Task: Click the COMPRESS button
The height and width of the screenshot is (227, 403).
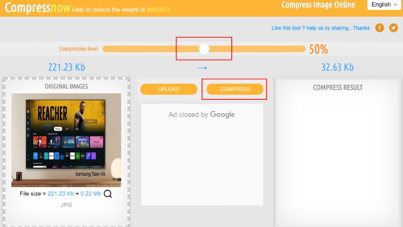Action: [x=235, y=89]
